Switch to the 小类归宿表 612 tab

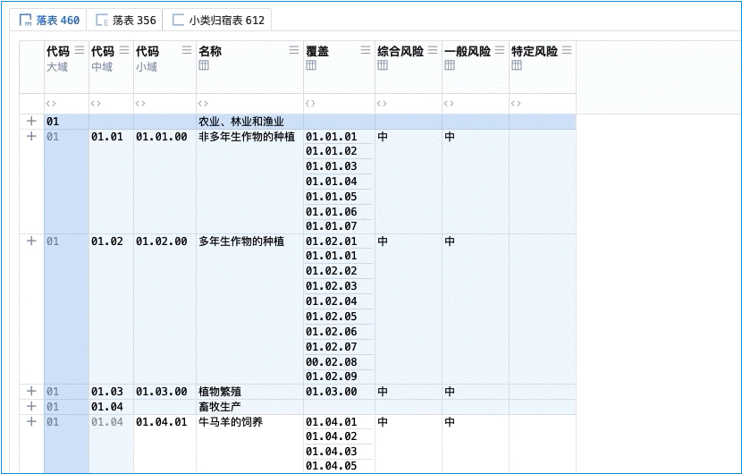tap(218, 20)
